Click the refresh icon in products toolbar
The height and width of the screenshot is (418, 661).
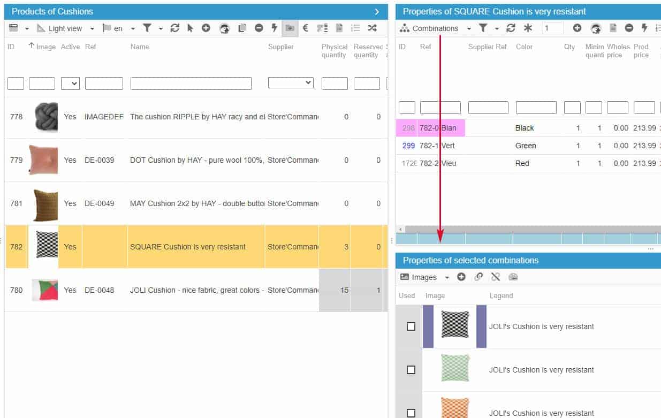(x=174, y=28)
